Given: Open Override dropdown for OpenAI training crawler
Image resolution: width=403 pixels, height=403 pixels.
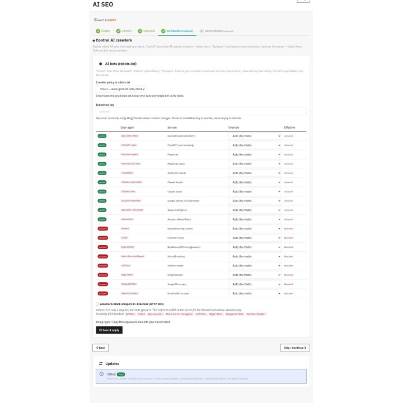Looking at the screenshot, I should [255, 228].
